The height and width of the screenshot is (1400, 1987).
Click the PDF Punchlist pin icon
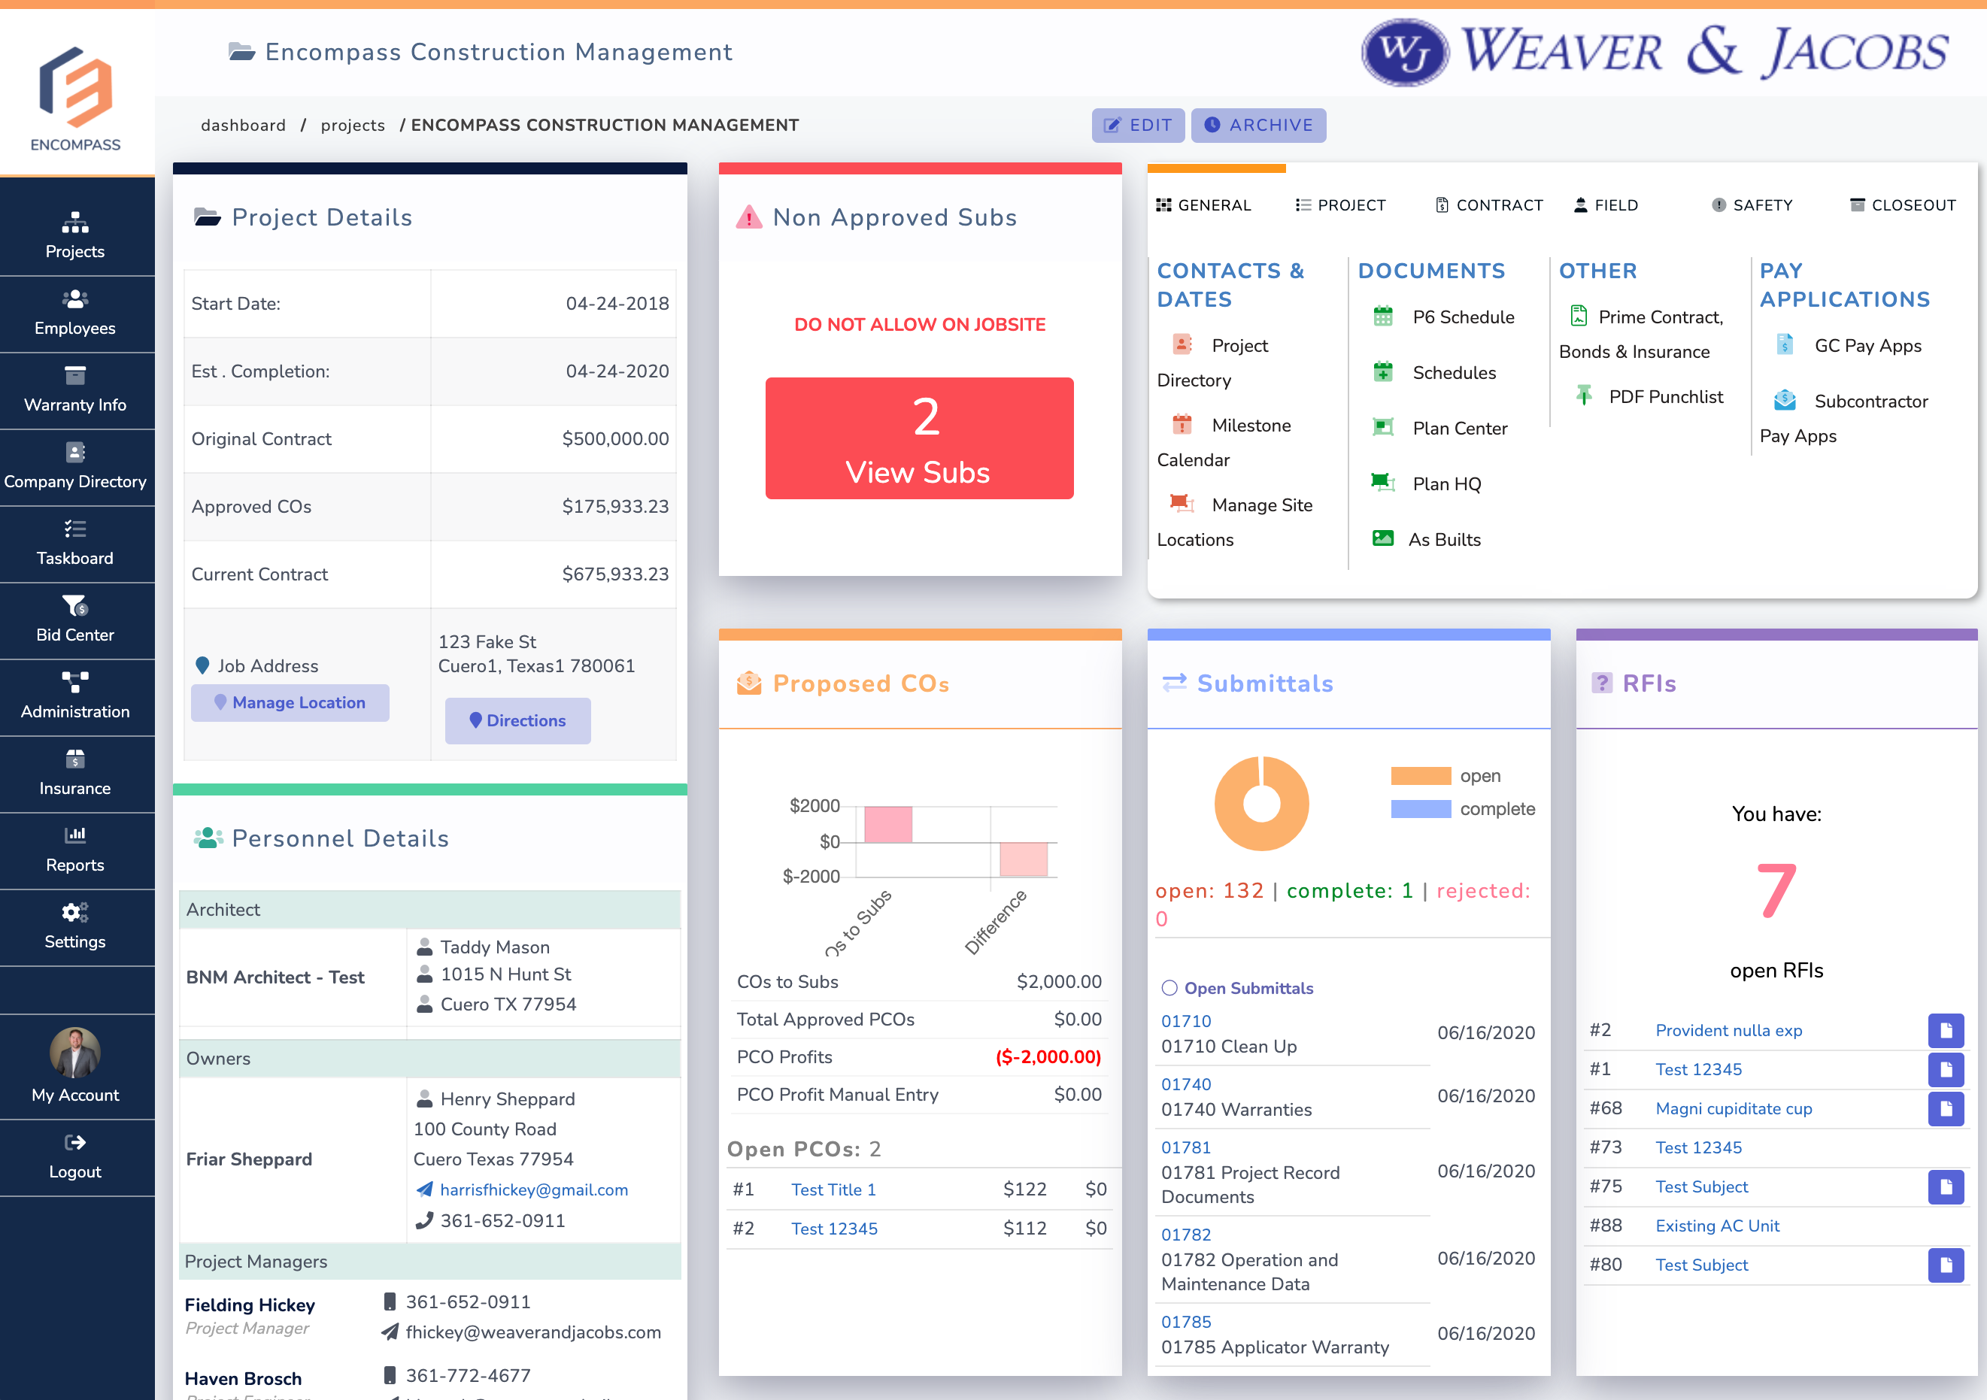tap(1583, 395)
